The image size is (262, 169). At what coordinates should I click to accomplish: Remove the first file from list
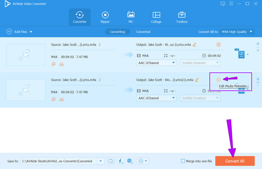click(258, 44)
